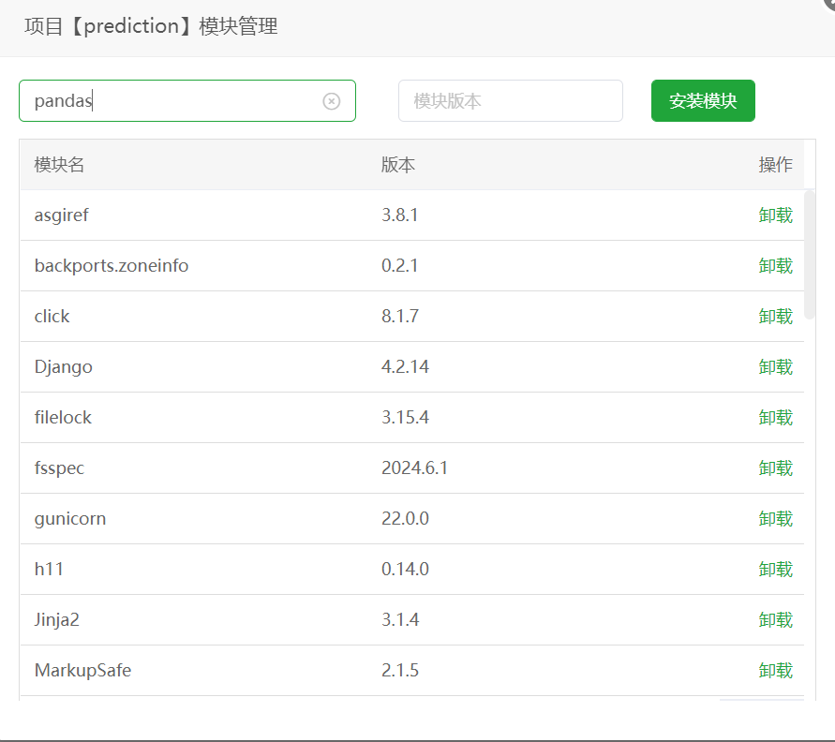Uninstall the backports.zoneinfo module
This screenshot has height=742, width=835.
point(775,266)
